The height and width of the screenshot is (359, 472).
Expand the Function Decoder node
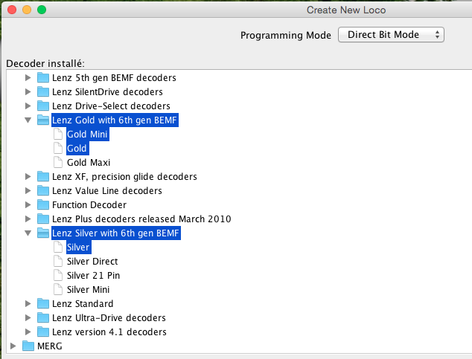coord(28,205)
